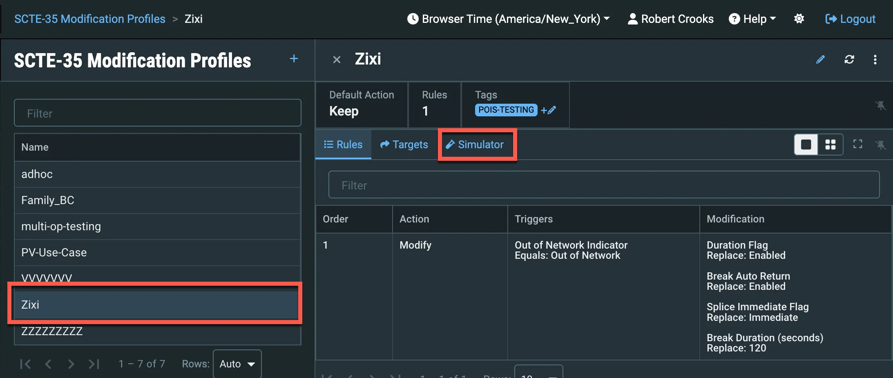The image size is (893, 378).
Task: Select the grid layout view
Action: click(x=830, y=145)
